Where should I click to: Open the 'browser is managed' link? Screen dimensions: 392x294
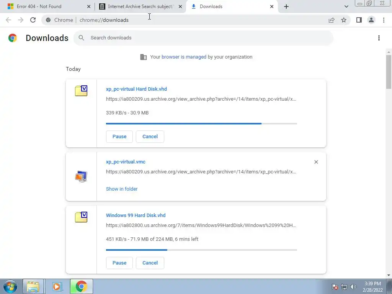point(184,57)
